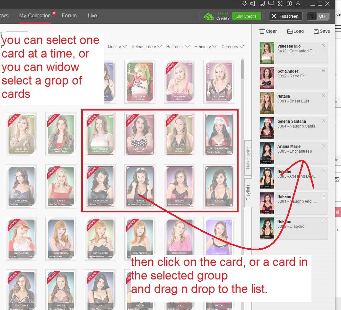Click the speaker sound icon

(x=253, y=4)
